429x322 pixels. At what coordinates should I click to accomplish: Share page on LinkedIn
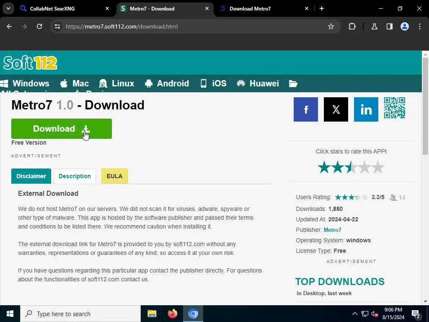tap(366, 109)
